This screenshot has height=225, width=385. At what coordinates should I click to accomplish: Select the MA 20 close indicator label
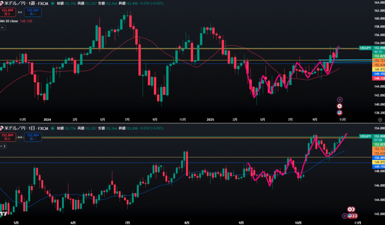point(9,21)
